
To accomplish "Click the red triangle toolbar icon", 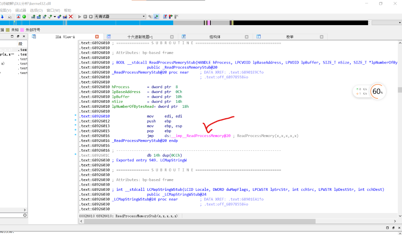I will 18,16.
